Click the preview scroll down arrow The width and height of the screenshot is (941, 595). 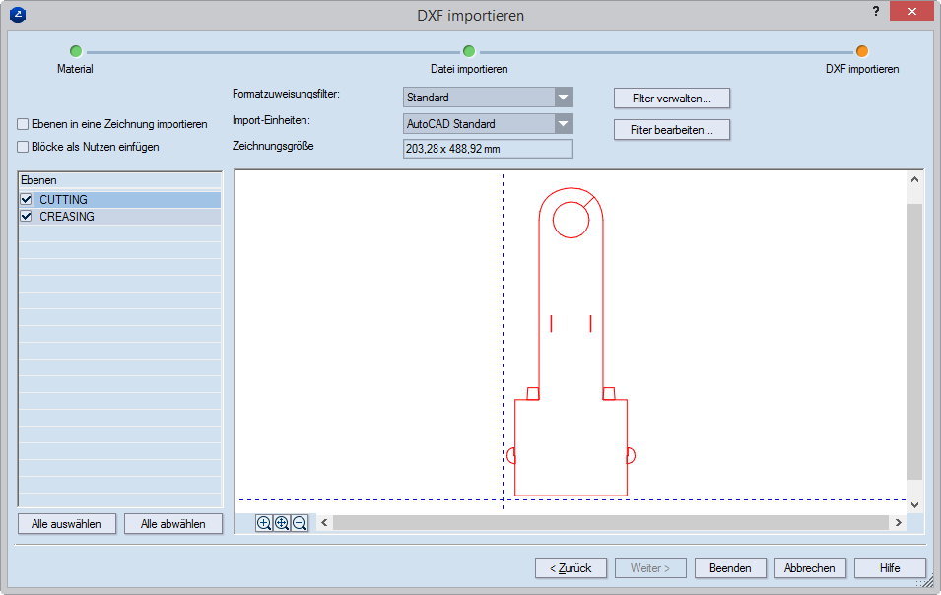pyautogui.click(x=914, y=505)
